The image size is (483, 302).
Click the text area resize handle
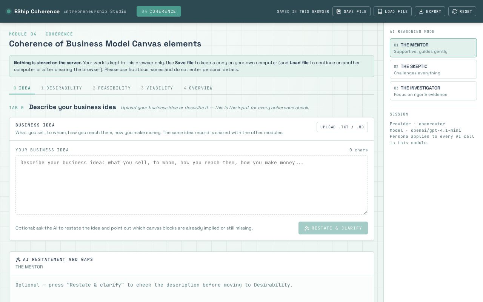(x=365, y=212)
